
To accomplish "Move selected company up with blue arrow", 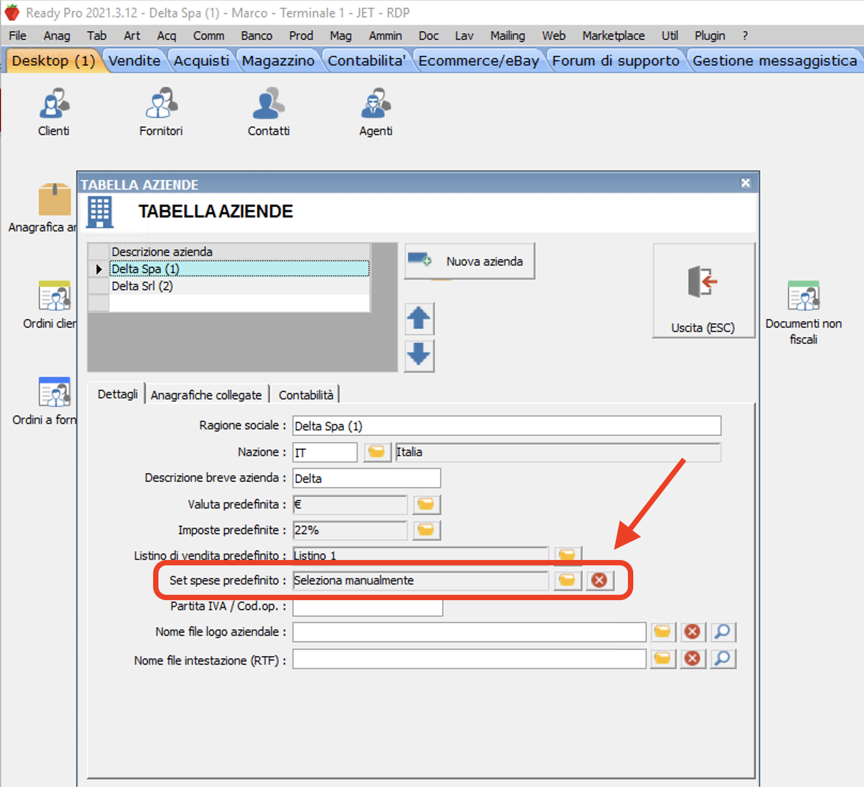I will [419, 319].
